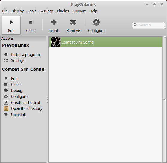Click the program list vertical scrollbar

click(164, 68)
